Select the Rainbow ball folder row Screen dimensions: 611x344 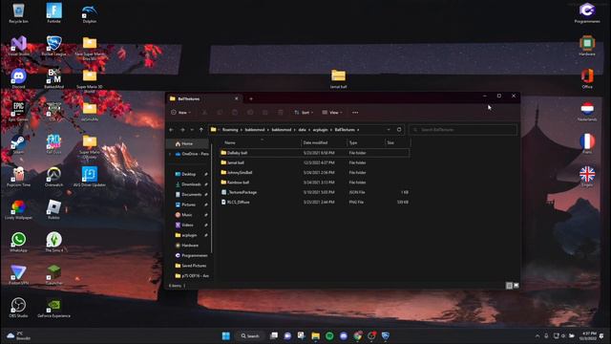click(x=314, y=183)
